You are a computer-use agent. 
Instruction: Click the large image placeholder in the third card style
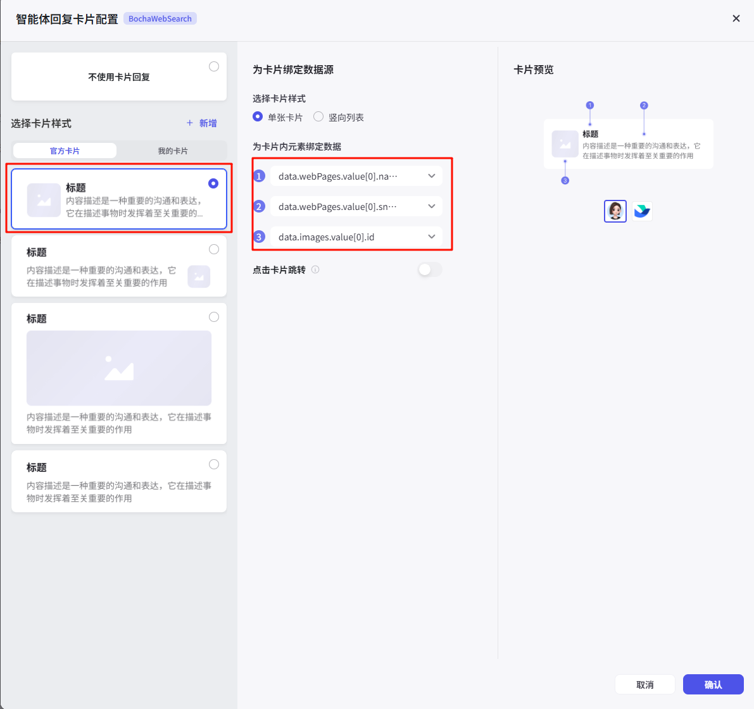(118, 368)
